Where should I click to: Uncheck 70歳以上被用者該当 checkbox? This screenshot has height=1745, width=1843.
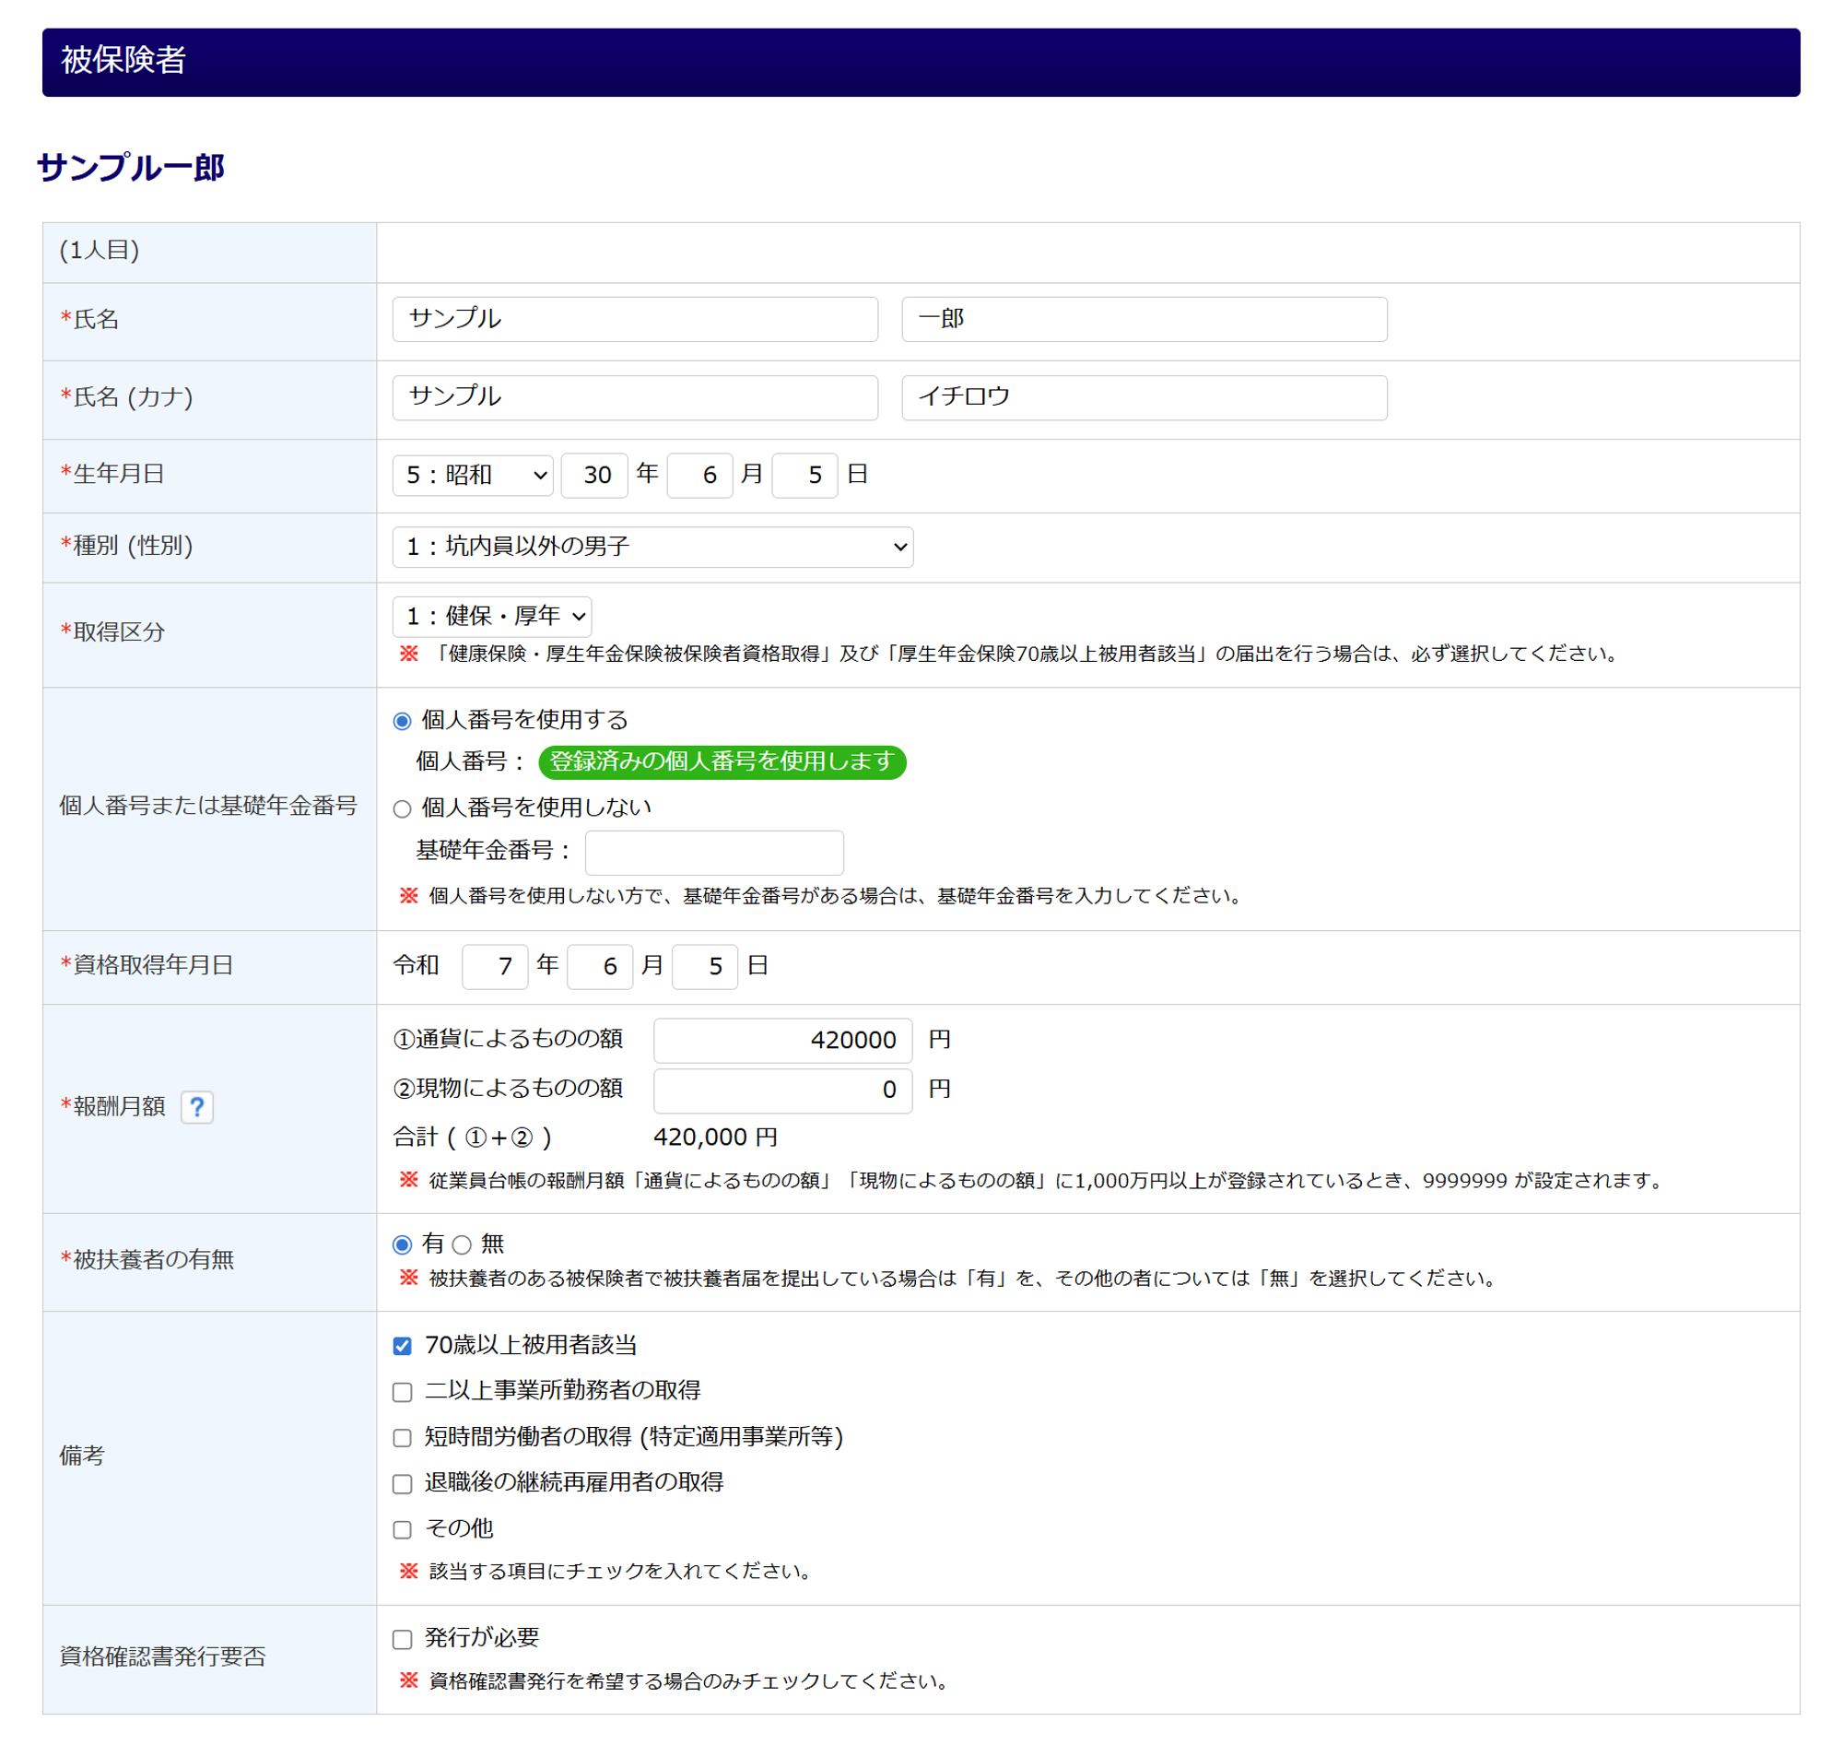pyautogui.click(x=402, y=1346)
